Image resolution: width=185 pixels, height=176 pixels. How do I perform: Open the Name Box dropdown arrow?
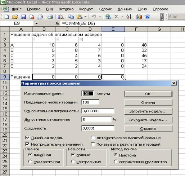36,23
